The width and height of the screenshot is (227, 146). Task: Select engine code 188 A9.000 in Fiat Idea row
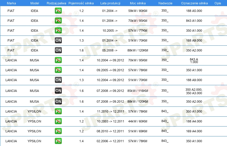pyautogui.click(x=194, y=40)
